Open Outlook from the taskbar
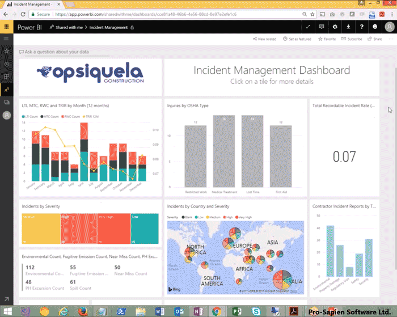Viewport: 397px width, 317px height. pos(179,311)
